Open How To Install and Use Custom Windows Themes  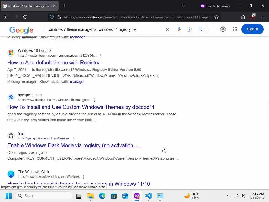81,107
